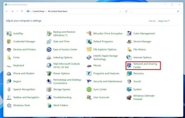This screenshot has height=118, width=185.
Task: Select 'All Control Panel Items' breadcrumb
Action: 58,12
